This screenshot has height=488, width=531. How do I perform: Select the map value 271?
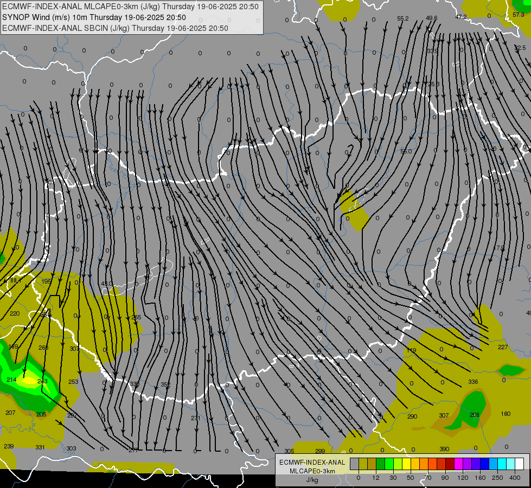tap(195, 418)
